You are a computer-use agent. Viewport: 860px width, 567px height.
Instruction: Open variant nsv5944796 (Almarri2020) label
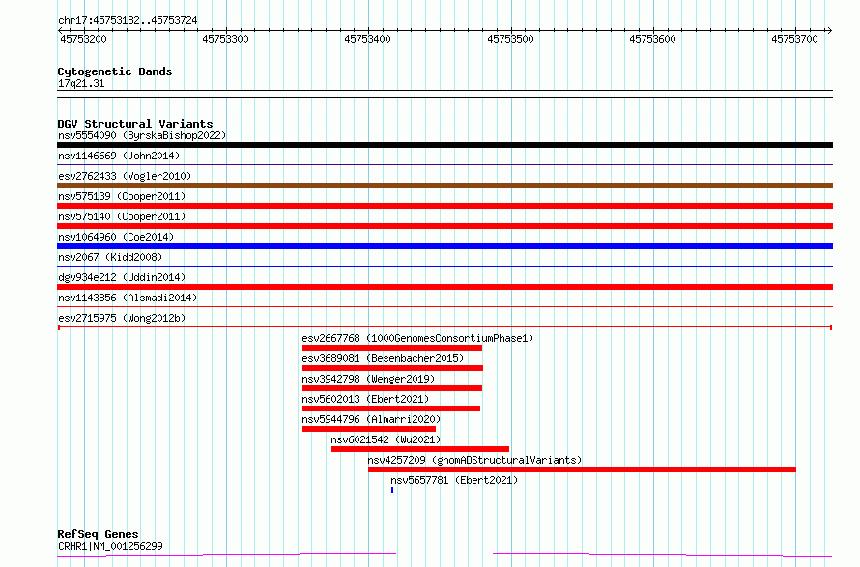[371, 419]
